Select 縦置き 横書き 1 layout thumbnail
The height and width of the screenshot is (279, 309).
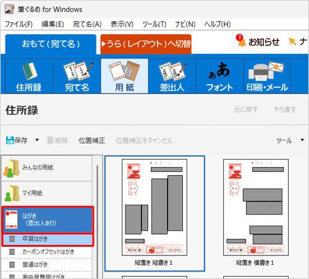pyautogui.click(x=256, y=207)
